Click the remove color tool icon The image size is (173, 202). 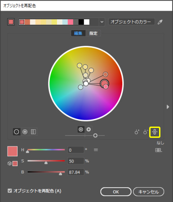146,132
